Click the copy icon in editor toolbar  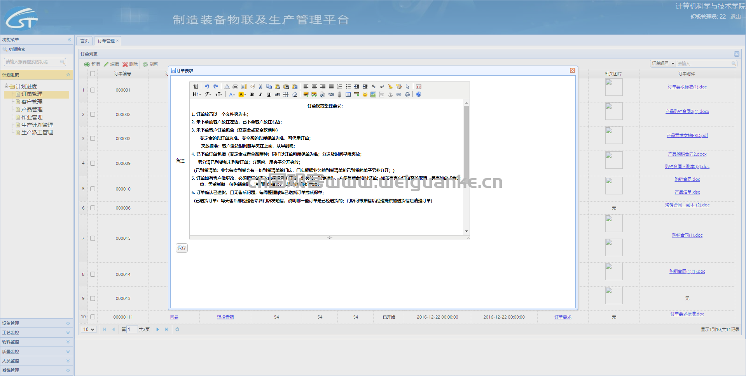click(269, 87)
